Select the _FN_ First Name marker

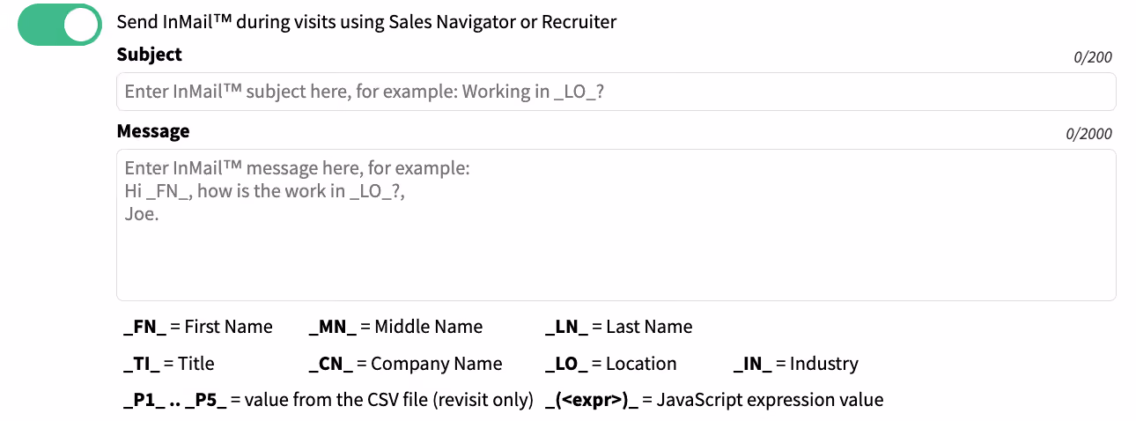point(145,327)
